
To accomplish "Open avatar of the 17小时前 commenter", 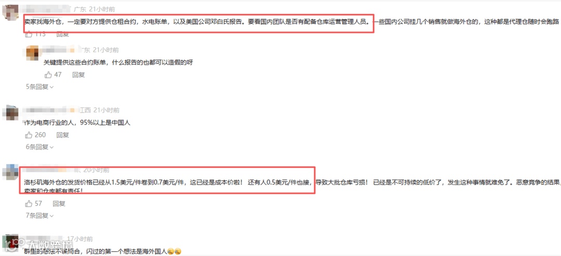I will pyautogui.click(x=10, y=242).
